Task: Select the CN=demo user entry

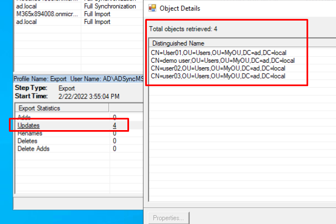Action: [x=223, y=60]
